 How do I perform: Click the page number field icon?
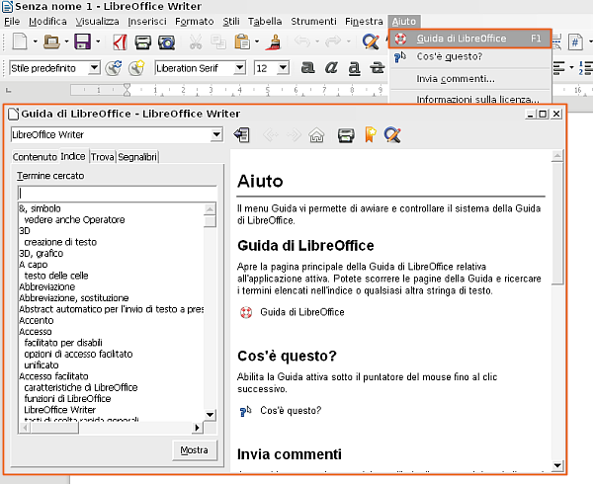click(x=575, y=41)
